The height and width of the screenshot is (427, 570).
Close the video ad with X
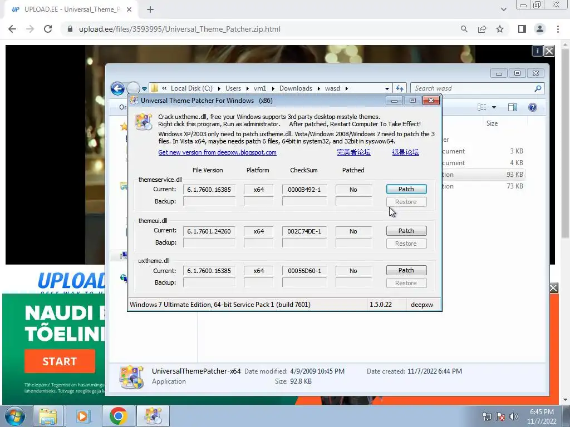549,51
